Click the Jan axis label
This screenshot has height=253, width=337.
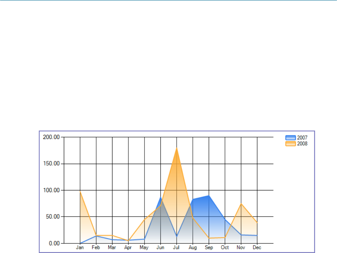tap(80, 247)
